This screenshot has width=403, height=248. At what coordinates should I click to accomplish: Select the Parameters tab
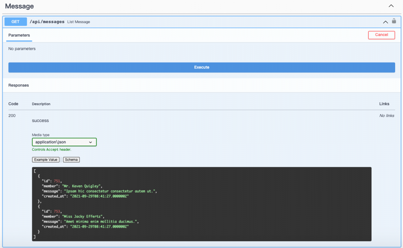point(19,35)
